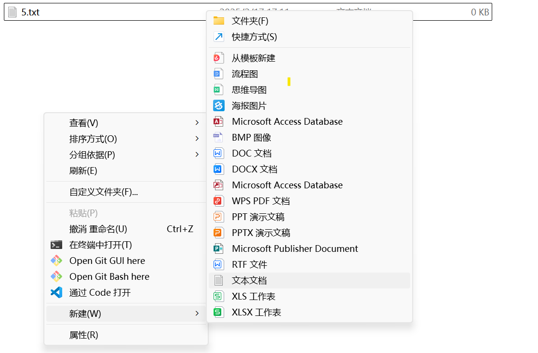
Task: Click the WPS PDF document icon
Action: click(219, 201)
